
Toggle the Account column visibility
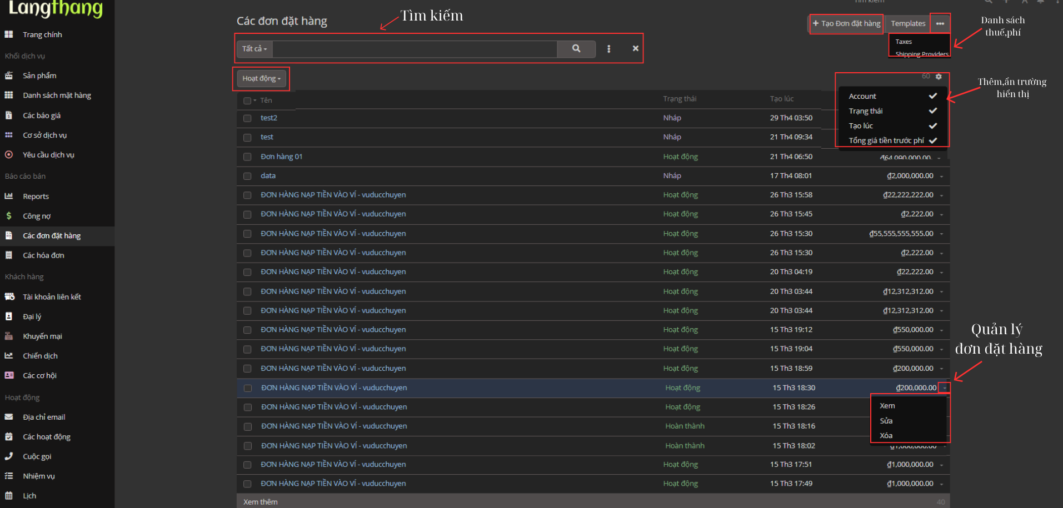click(891, 96)
